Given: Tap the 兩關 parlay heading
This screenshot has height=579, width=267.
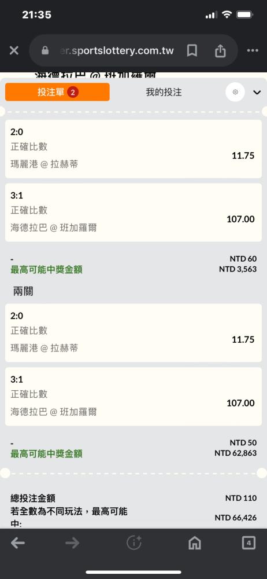Looking at the screenshot, I should [x=23, y=291].
